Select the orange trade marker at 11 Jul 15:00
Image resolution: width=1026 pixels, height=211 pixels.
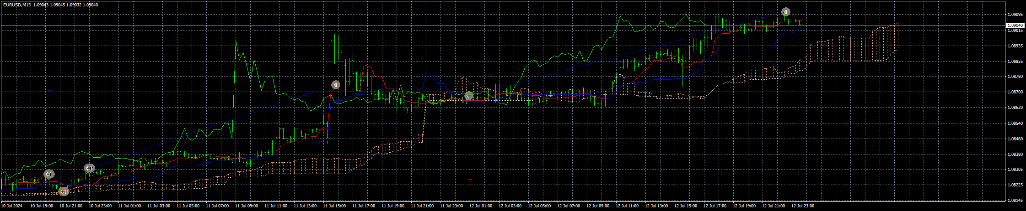click(x=336, y=85)
